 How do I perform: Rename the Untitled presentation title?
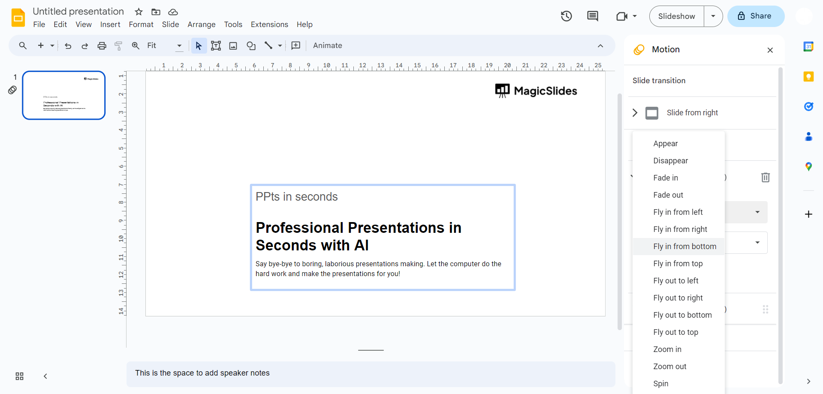click(78, 12)
